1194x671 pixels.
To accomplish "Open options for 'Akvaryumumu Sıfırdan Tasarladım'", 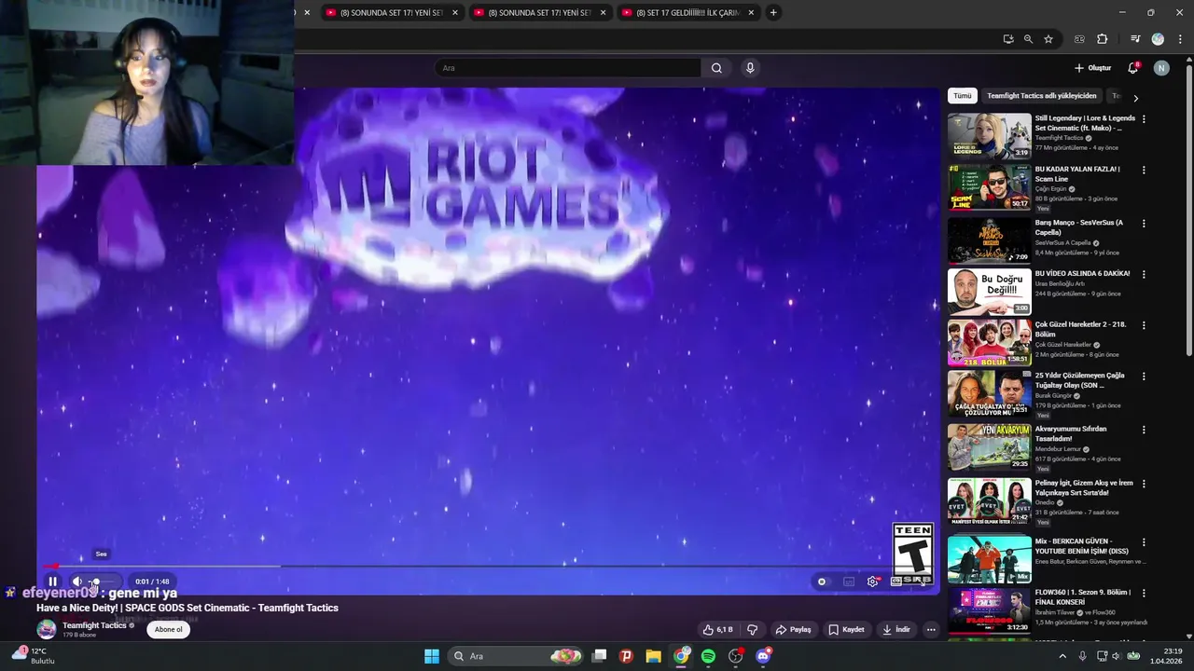I will pos(1144,431).
